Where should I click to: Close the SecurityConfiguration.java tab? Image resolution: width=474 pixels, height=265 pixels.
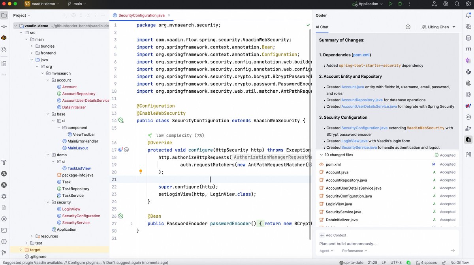tap(169, 15)
